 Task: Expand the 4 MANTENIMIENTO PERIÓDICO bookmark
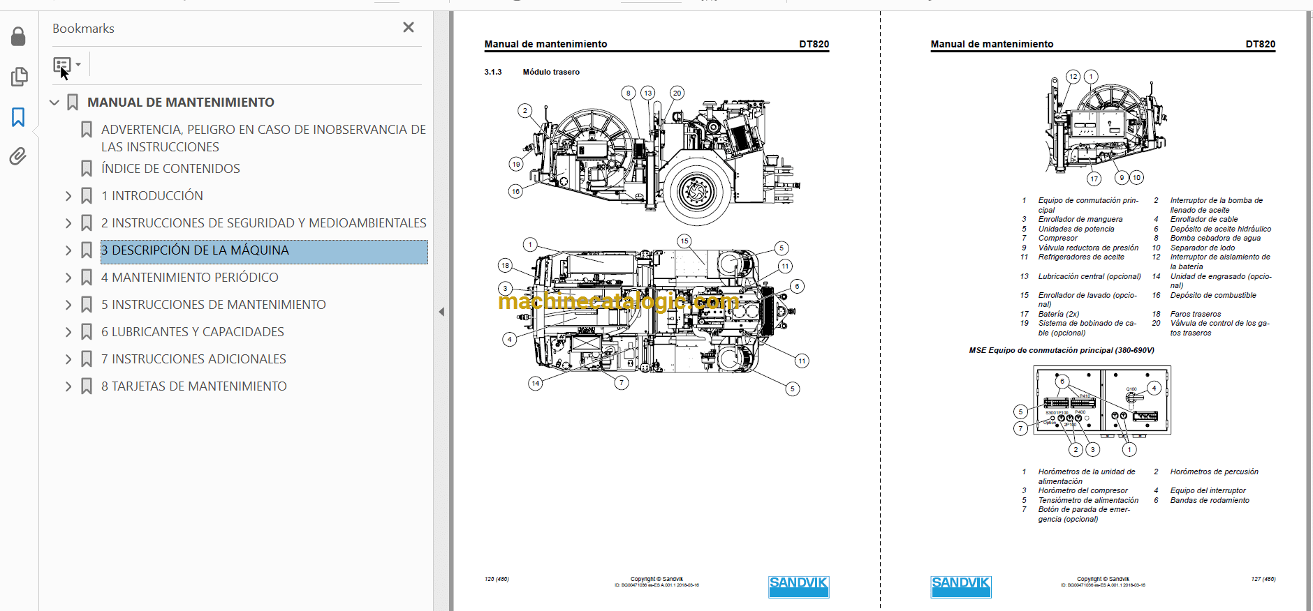point(68,278)
